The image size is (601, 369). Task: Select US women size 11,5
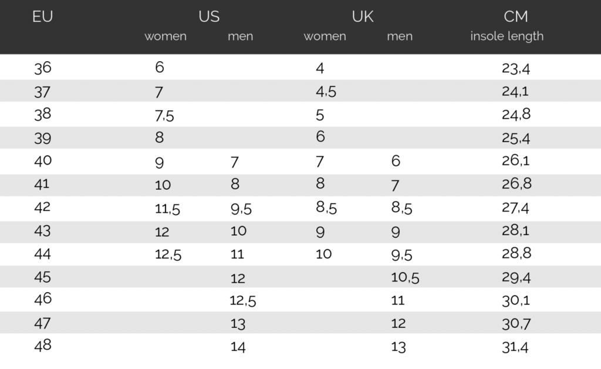click(167, 209)
